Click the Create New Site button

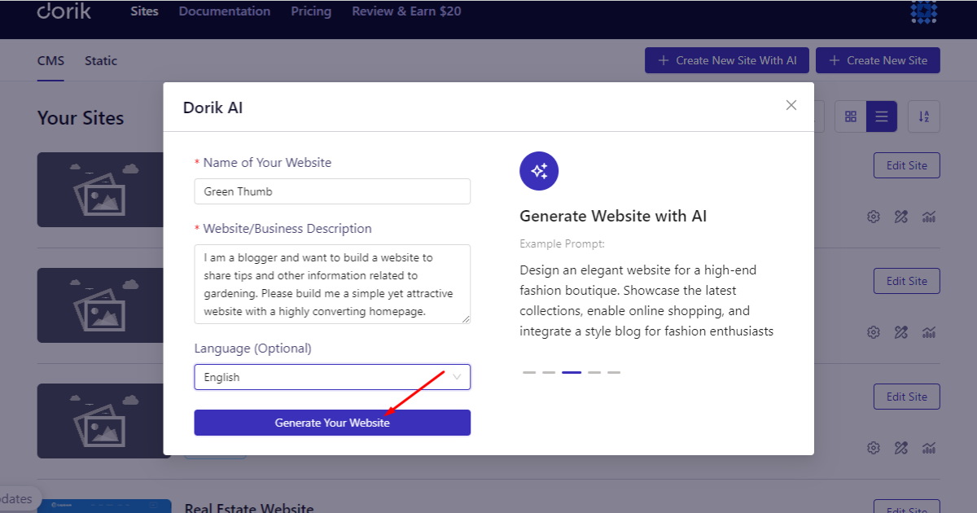pos(878,60)
